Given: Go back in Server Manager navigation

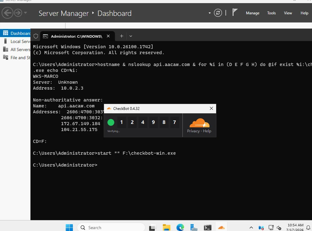Looking at the screenshot, I should 7,13.
